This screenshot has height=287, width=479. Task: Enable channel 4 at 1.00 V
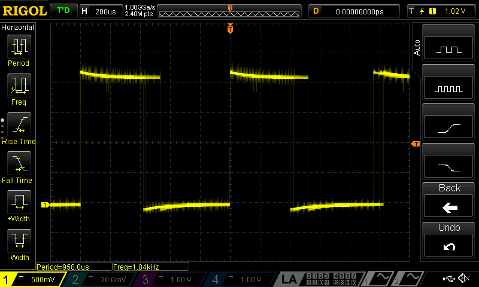241,279
